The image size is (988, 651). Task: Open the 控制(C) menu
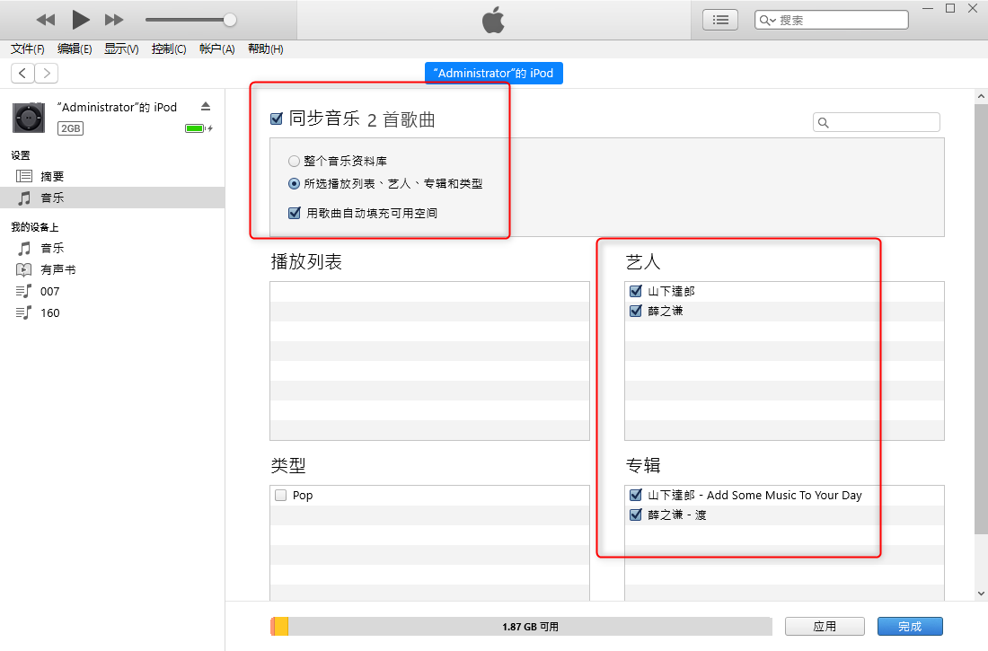pyautogui.click(x=169, y=49)
